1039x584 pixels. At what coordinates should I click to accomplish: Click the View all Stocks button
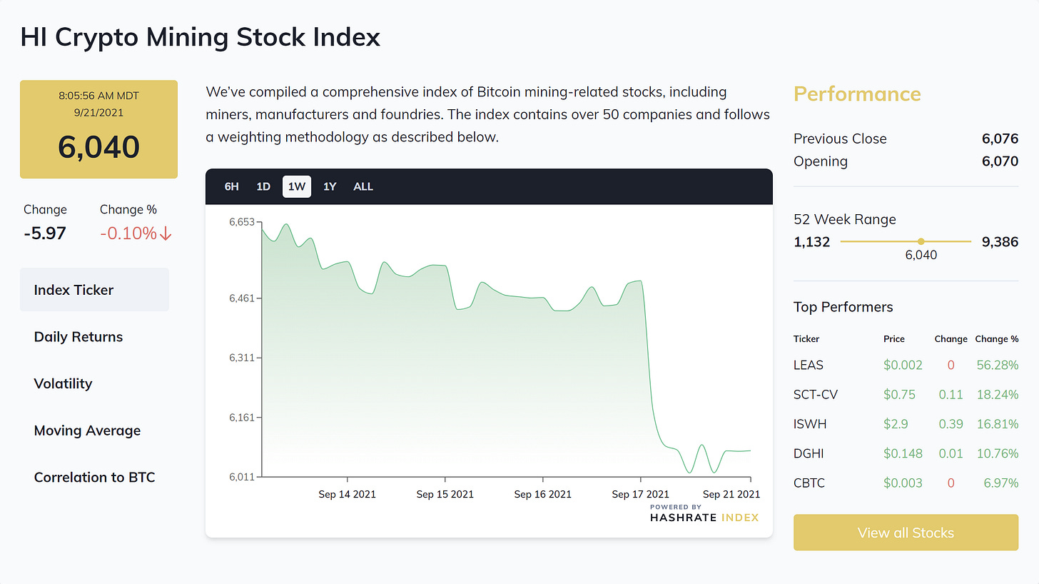[x=906, y=533]
